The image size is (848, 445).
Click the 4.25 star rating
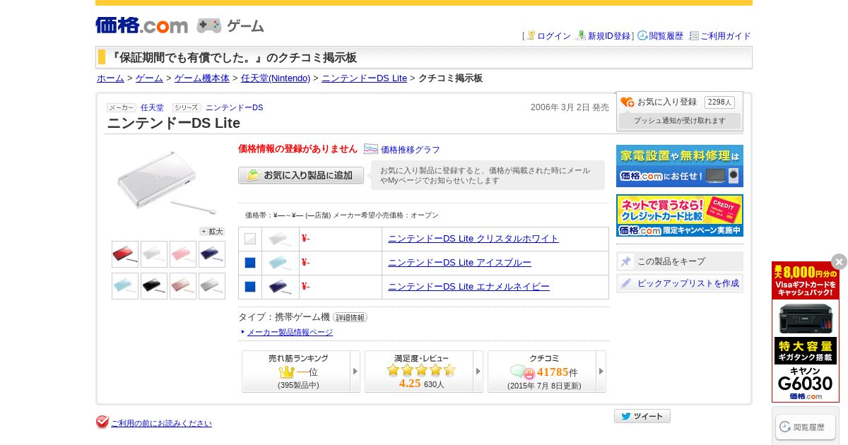410,383
